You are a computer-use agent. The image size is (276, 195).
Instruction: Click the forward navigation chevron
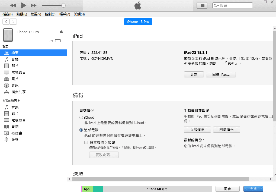(13, 22)
